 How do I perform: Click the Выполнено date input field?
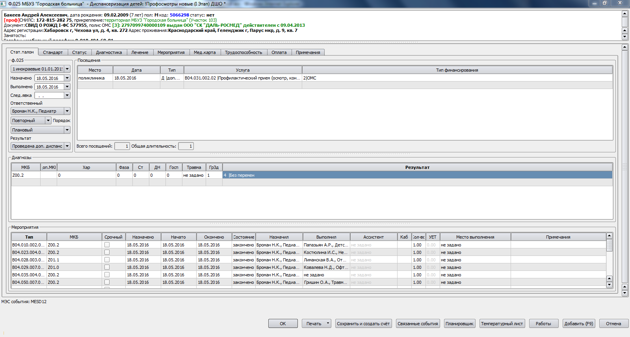pos(49,87)
